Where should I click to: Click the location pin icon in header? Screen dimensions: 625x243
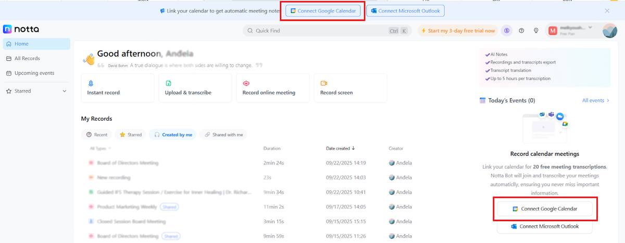tap(536, 31)
